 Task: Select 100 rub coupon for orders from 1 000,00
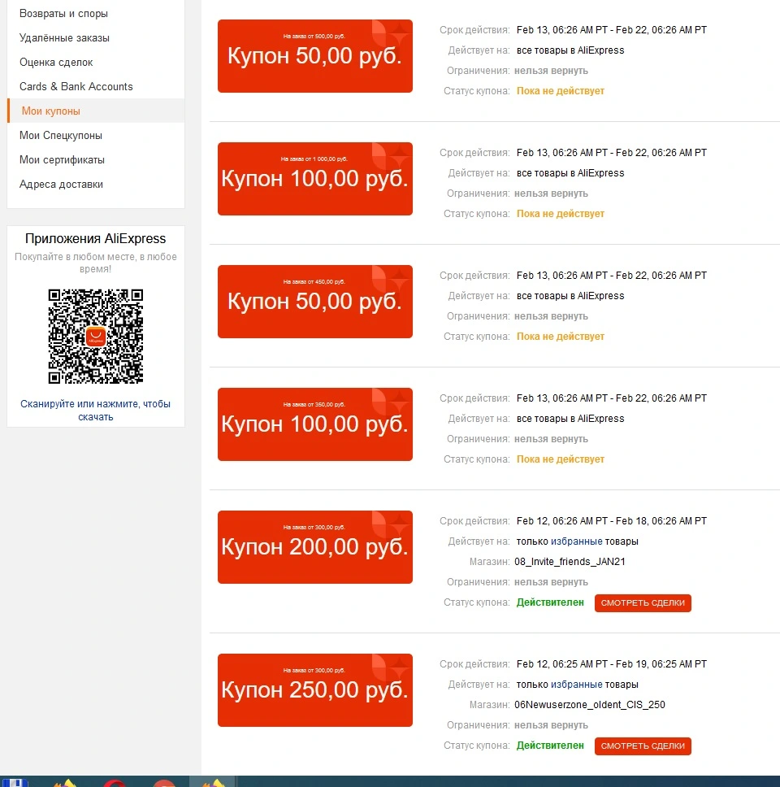315,179
